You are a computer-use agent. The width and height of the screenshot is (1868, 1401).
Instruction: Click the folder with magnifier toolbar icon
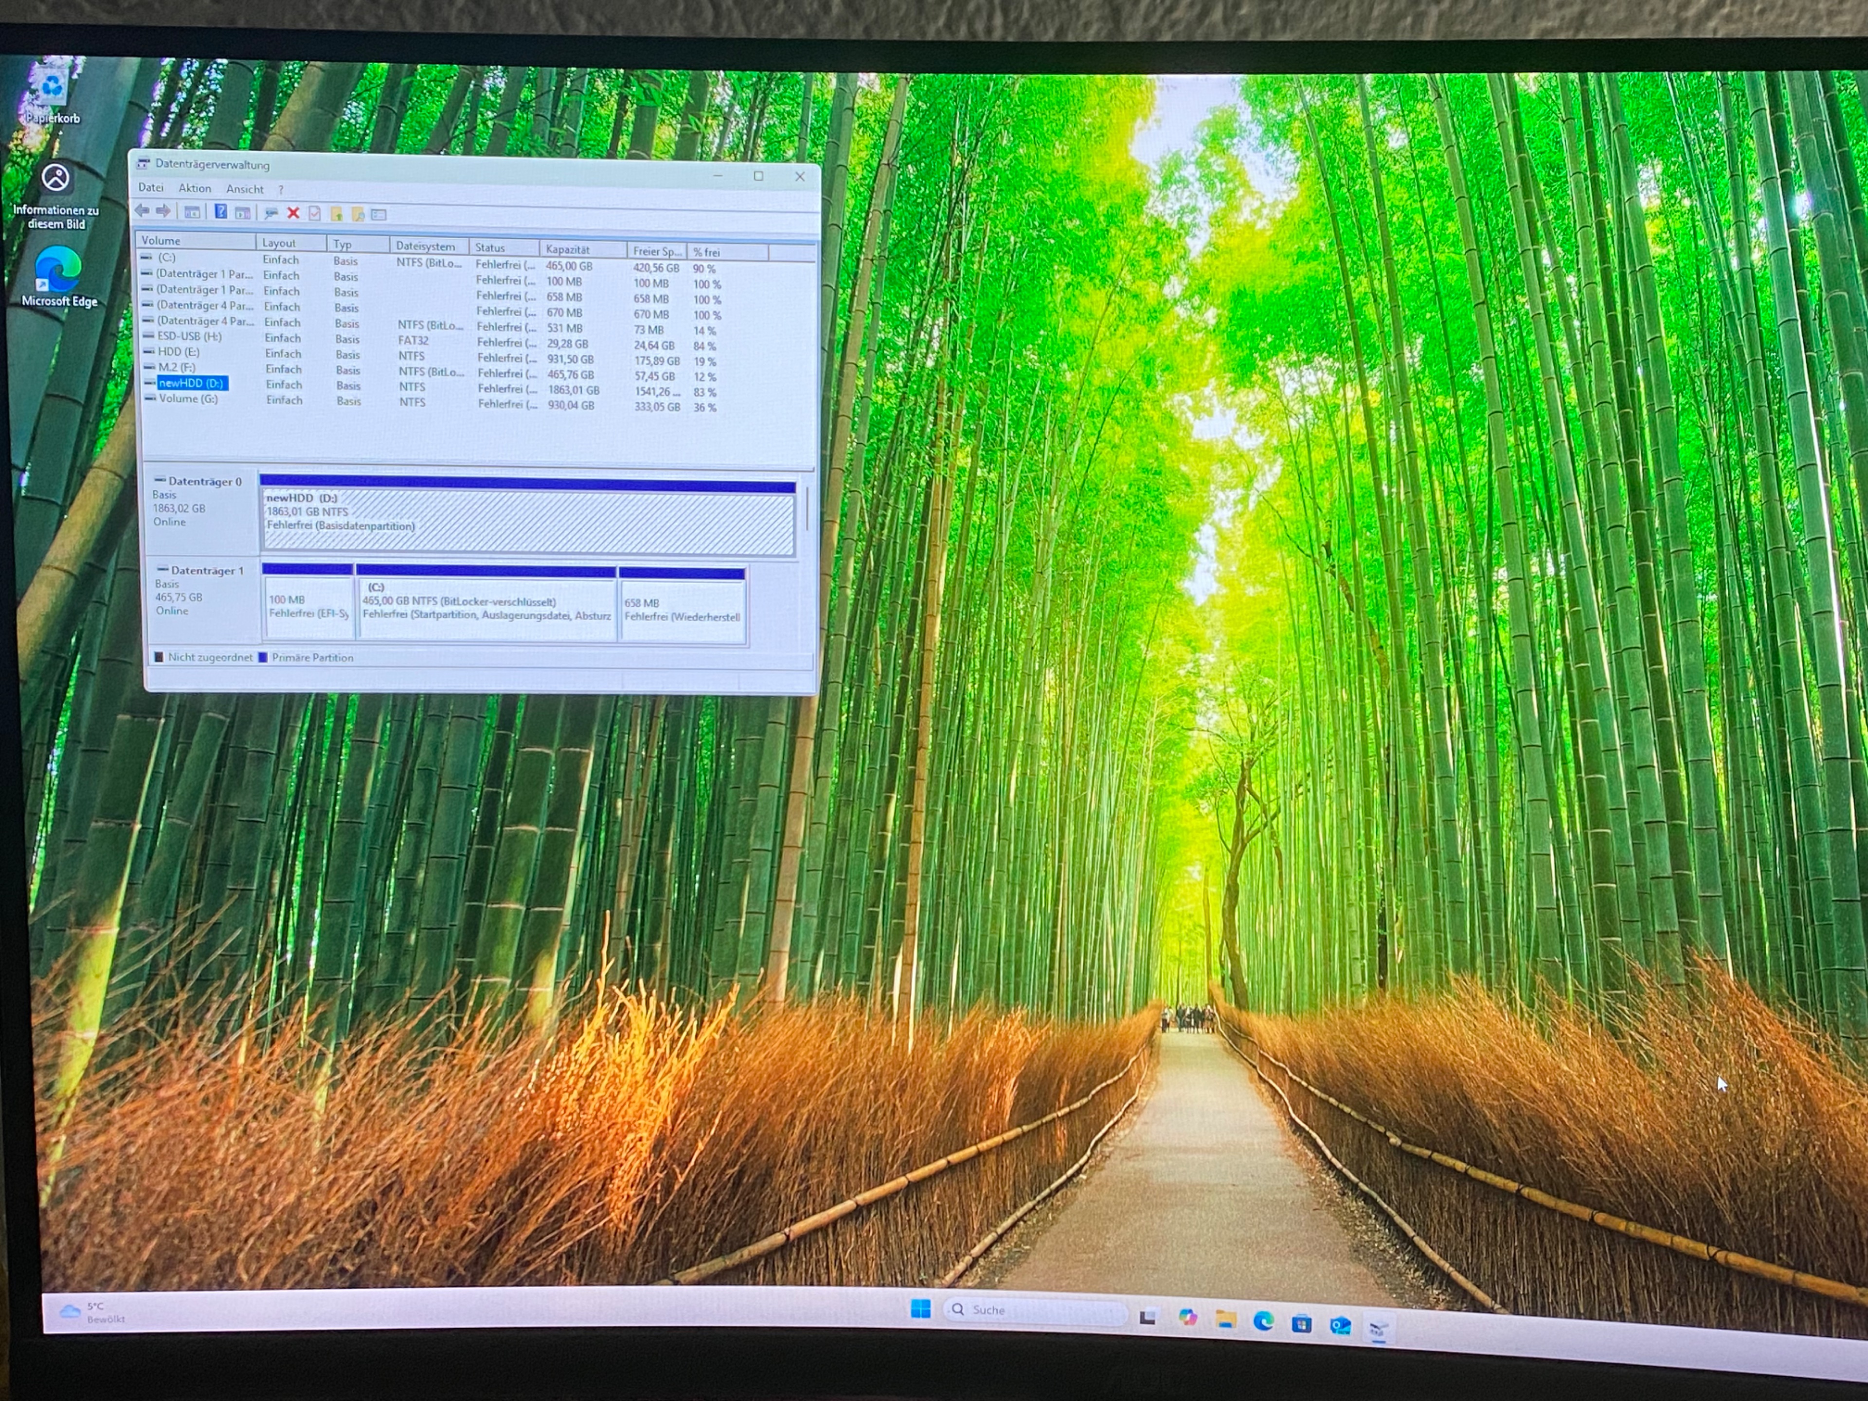(358, 215)
